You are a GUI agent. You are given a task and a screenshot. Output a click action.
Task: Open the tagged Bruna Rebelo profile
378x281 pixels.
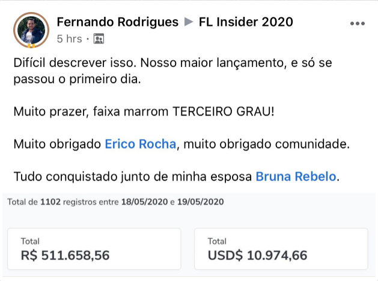296,176
